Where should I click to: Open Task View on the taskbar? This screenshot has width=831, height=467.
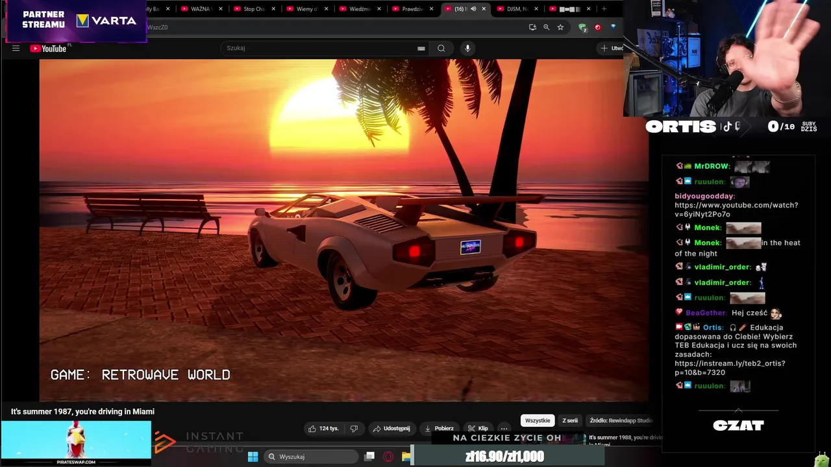[x=369, y=457]
